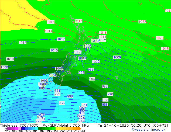Click the chart title 'Thickness 700/1000 hPa/SLP/Height 700 hPa'
171x132 pixels.
[x=44, y=126]
